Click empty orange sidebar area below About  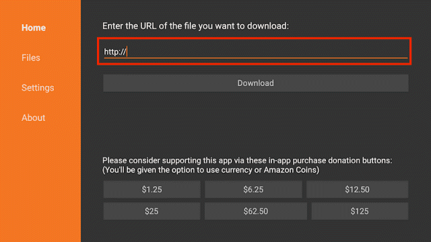point(40,181)
